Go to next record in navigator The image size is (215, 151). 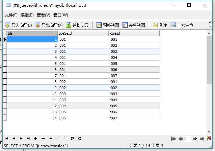click(x=21, y=139)
